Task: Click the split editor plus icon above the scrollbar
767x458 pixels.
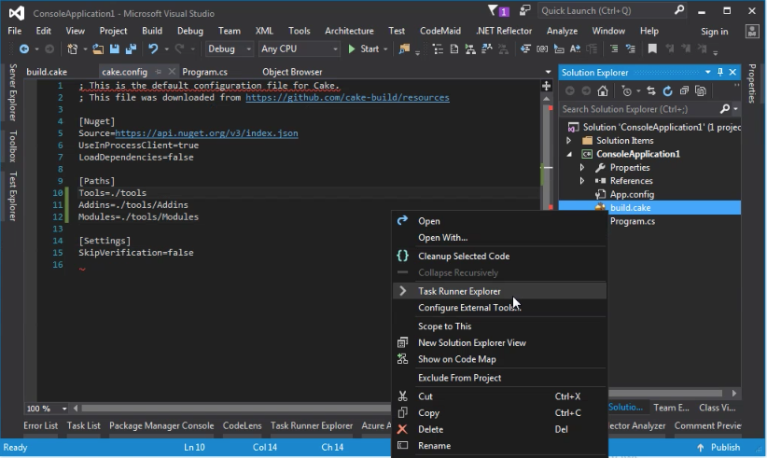Action: tap(546, 87)
